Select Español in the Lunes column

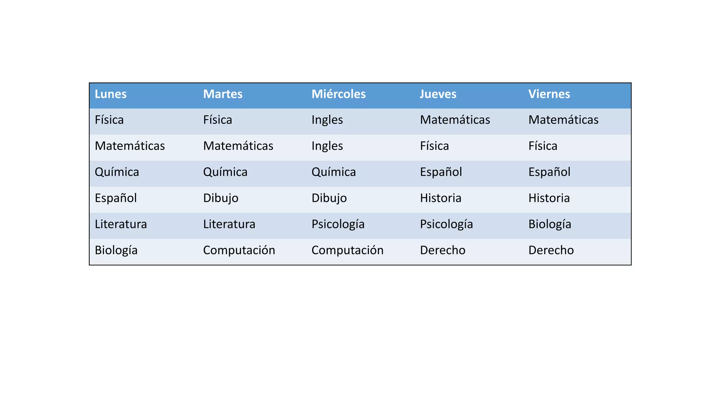(x=116, y=198)
